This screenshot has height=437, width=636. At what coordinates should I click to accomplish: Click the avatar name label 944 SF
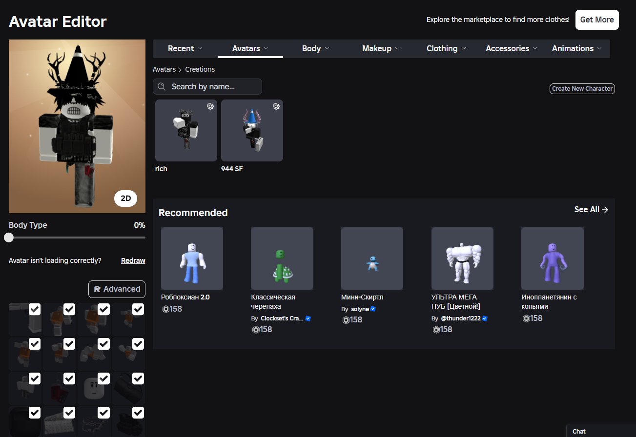(232, 169)
